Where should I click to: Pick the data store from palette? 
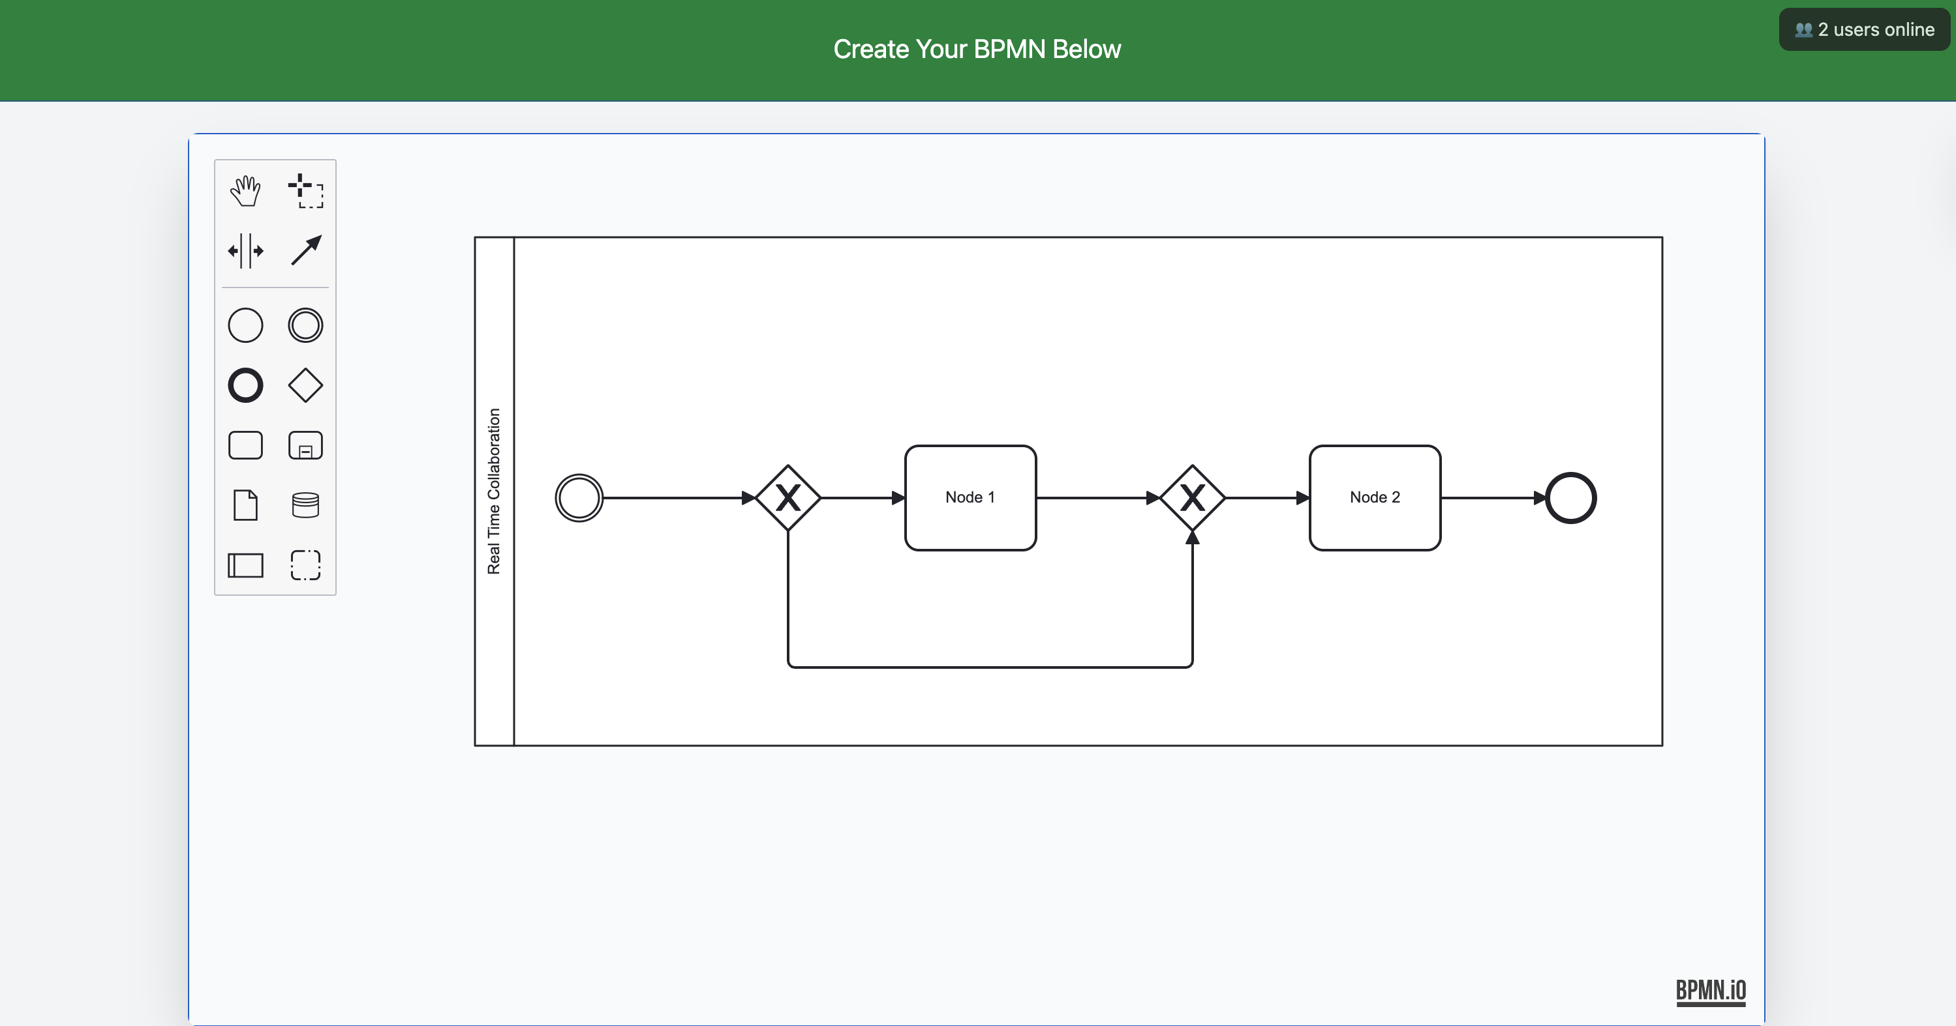coord(305,505)
